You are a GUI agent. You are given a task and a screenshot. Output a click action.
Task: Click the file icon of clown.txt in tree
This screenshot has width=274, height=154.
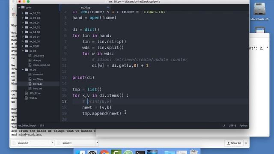click(30, 74)
